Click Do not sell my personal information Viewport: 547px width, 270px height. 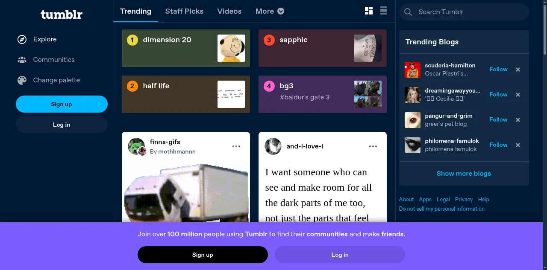[441, 209]
